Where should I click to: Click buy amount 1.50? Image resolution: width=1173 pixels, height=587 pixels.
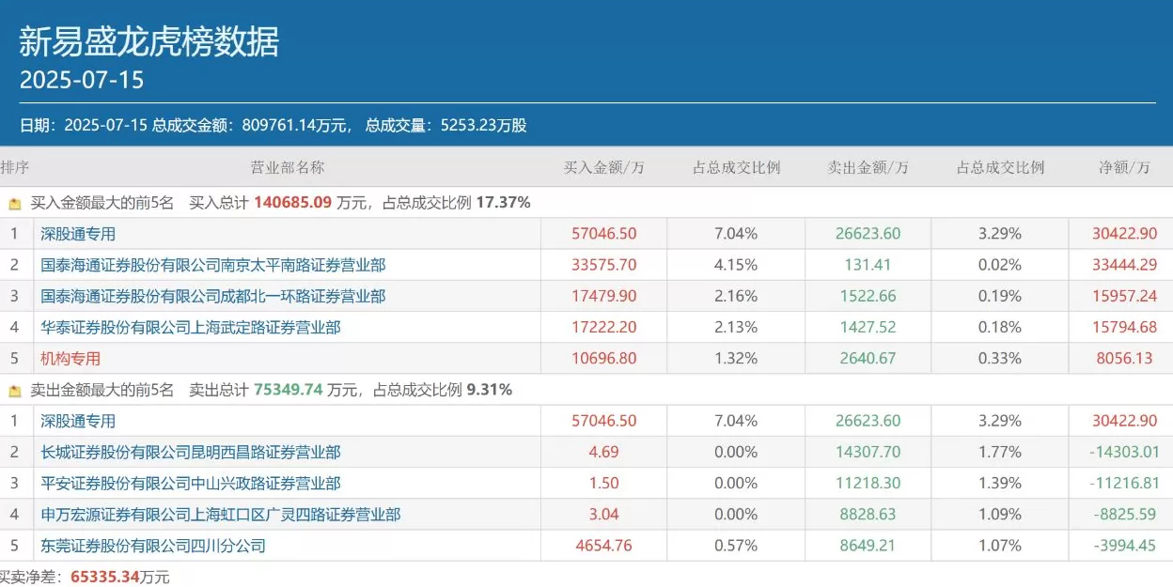point(604,483)
